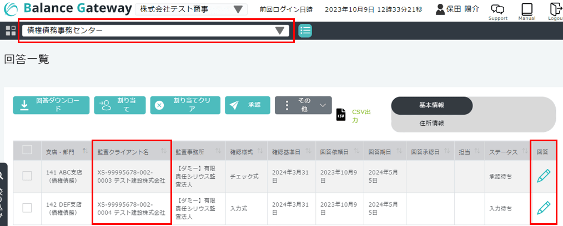
Task: Open the 債権債務事務センター dropdown
Action: click(x=155, y=30)
